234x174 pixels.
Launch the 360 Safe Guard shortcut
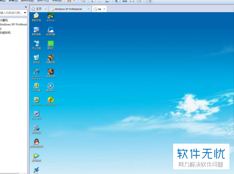(x=51, y=101)
